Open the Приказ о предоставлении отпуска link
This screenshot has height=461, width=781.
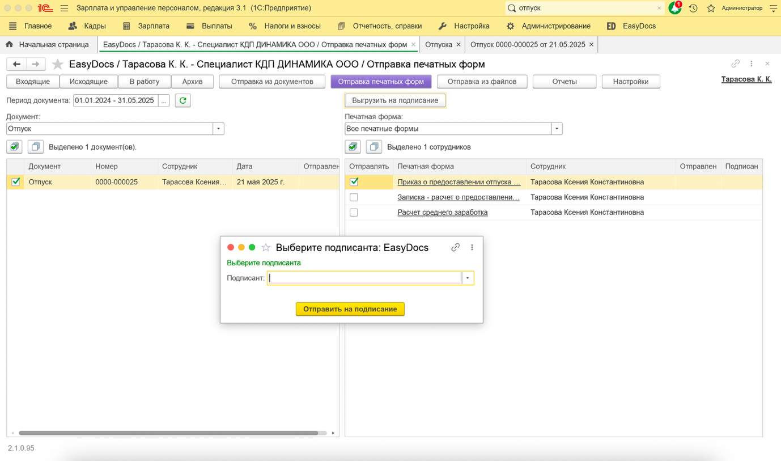459,182
